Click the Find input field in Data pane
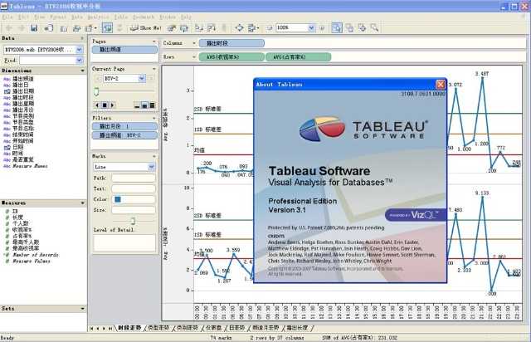This screenshot has height=342, width=531. (50, 60)
